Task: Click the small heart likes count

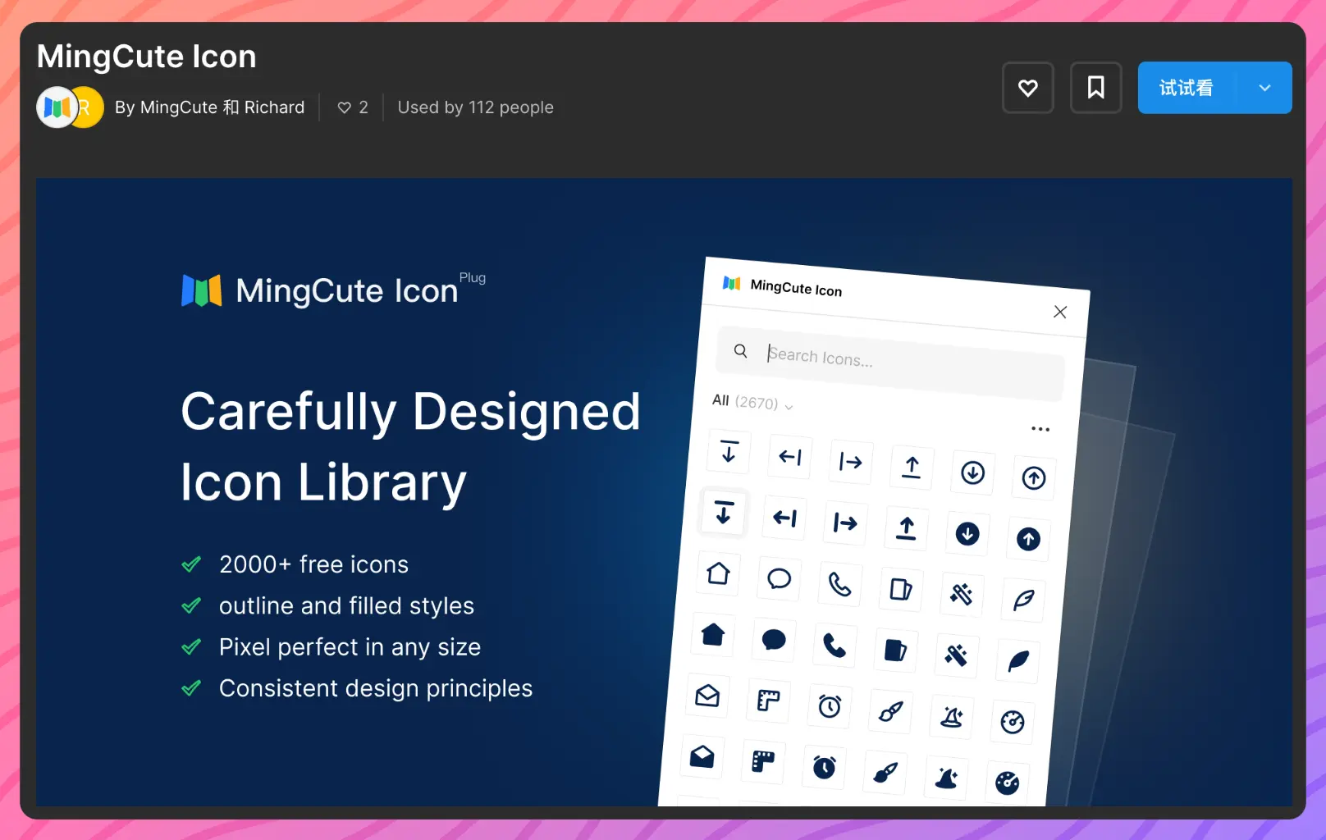Action: (x=353, y=107)
